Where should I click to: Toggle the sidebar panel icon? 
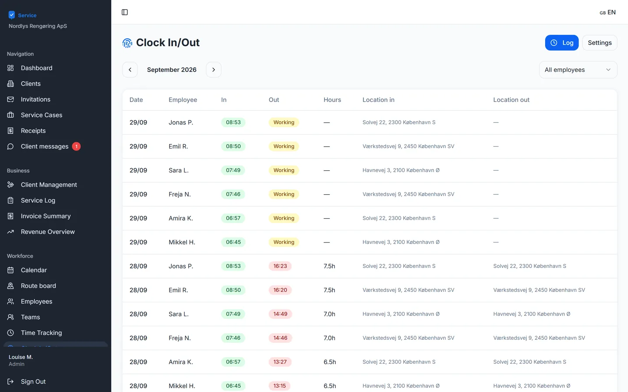pyautogui.click(x=125, y=12)
